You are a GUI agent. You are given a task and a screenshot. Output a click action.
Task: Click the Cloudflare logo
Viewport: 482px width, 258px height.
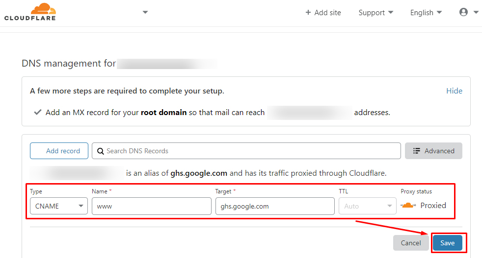click(30, 12)
